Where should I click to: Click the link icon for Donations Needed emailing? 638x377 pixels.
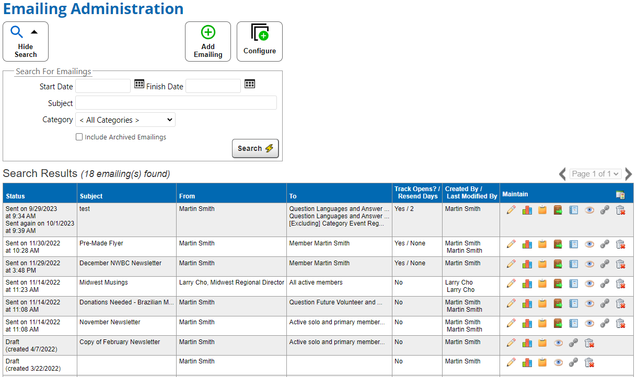point(605,303)
